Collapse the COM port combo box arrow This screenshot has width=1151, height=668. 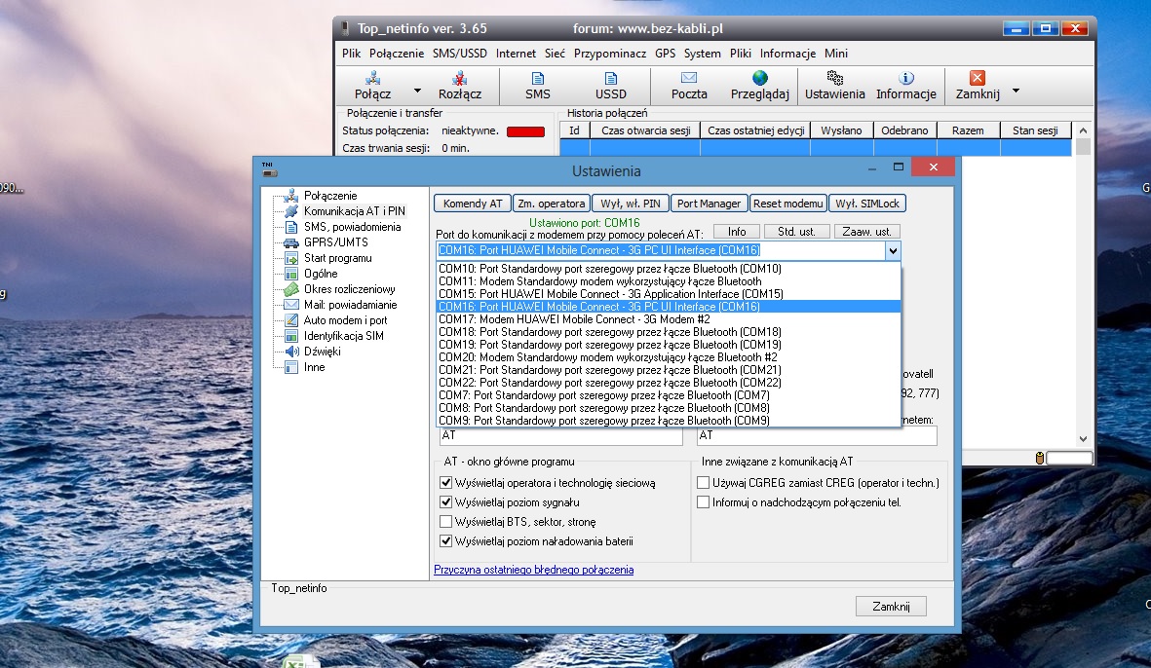coord(893,251)
